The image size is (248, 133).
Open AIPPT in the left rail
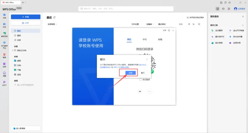click(4, 83)
